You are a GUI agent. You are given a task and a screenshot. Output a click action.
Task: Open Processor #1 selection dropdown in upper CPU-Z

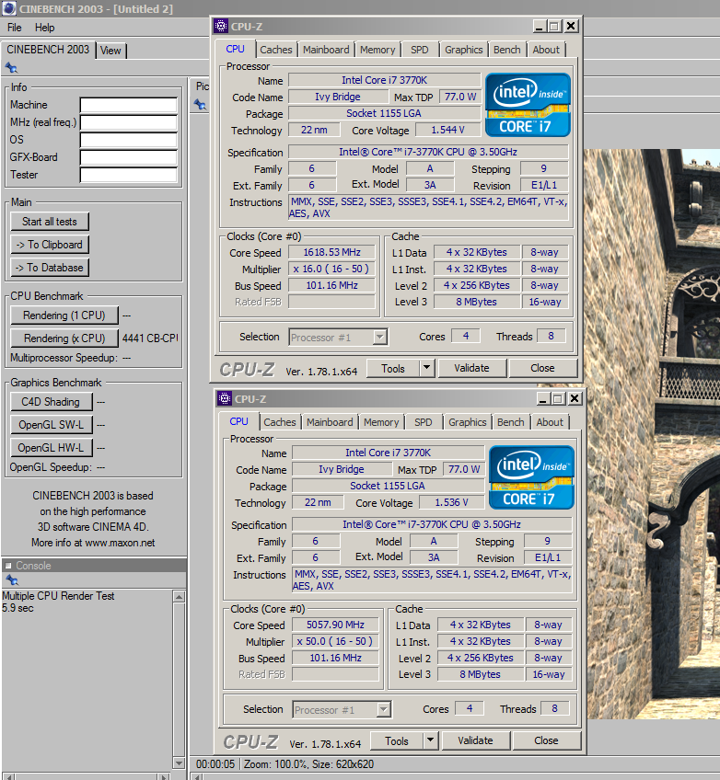(x=338, y=338)
